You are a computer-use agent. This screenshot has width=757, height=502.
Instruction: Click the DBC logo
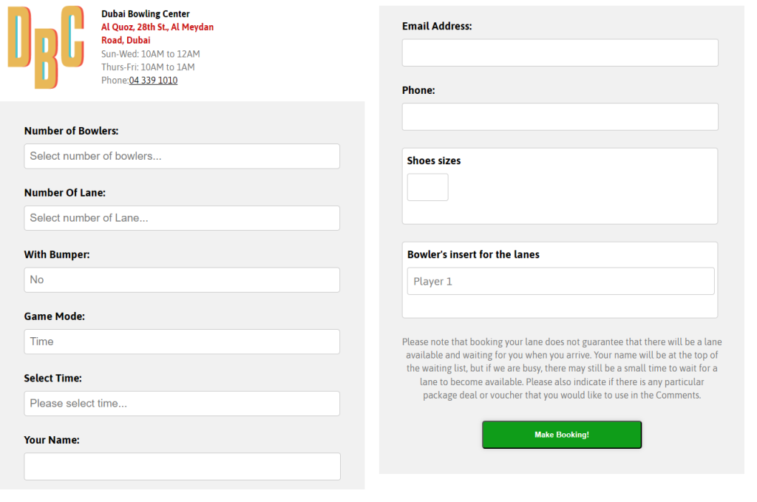click(x=45, y=47)
